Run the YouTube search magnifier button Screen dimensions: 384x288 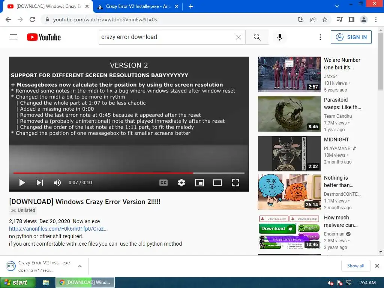[257, 37]
